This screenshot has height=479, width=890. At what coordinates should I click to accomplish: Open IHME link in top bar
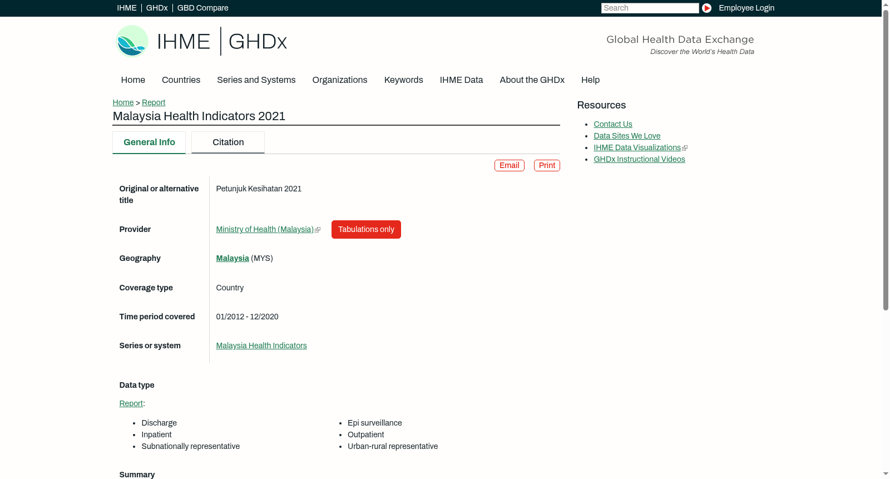(127, 8)
